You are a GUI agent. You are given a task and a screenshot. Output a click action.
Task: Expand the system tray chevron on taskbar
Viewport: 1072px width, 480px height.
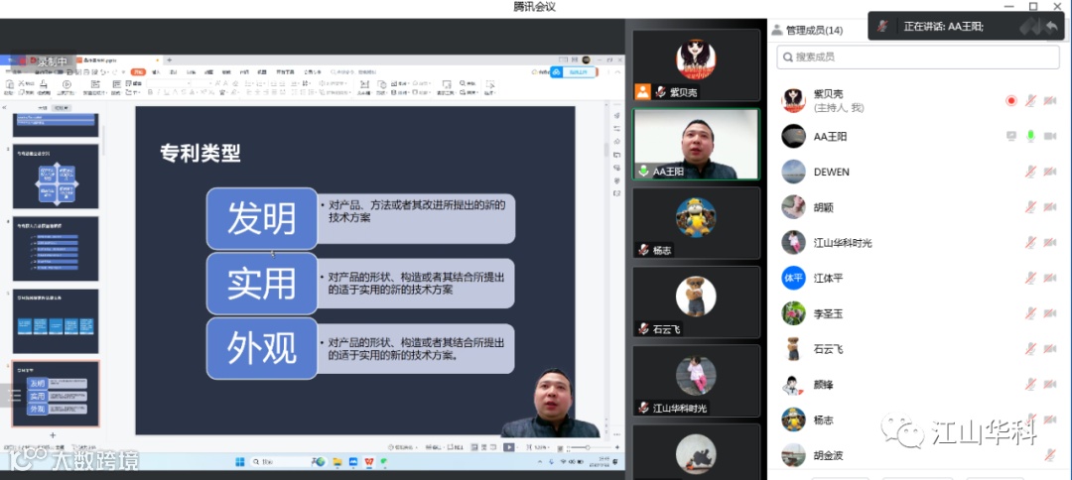[x=539, y=461]
